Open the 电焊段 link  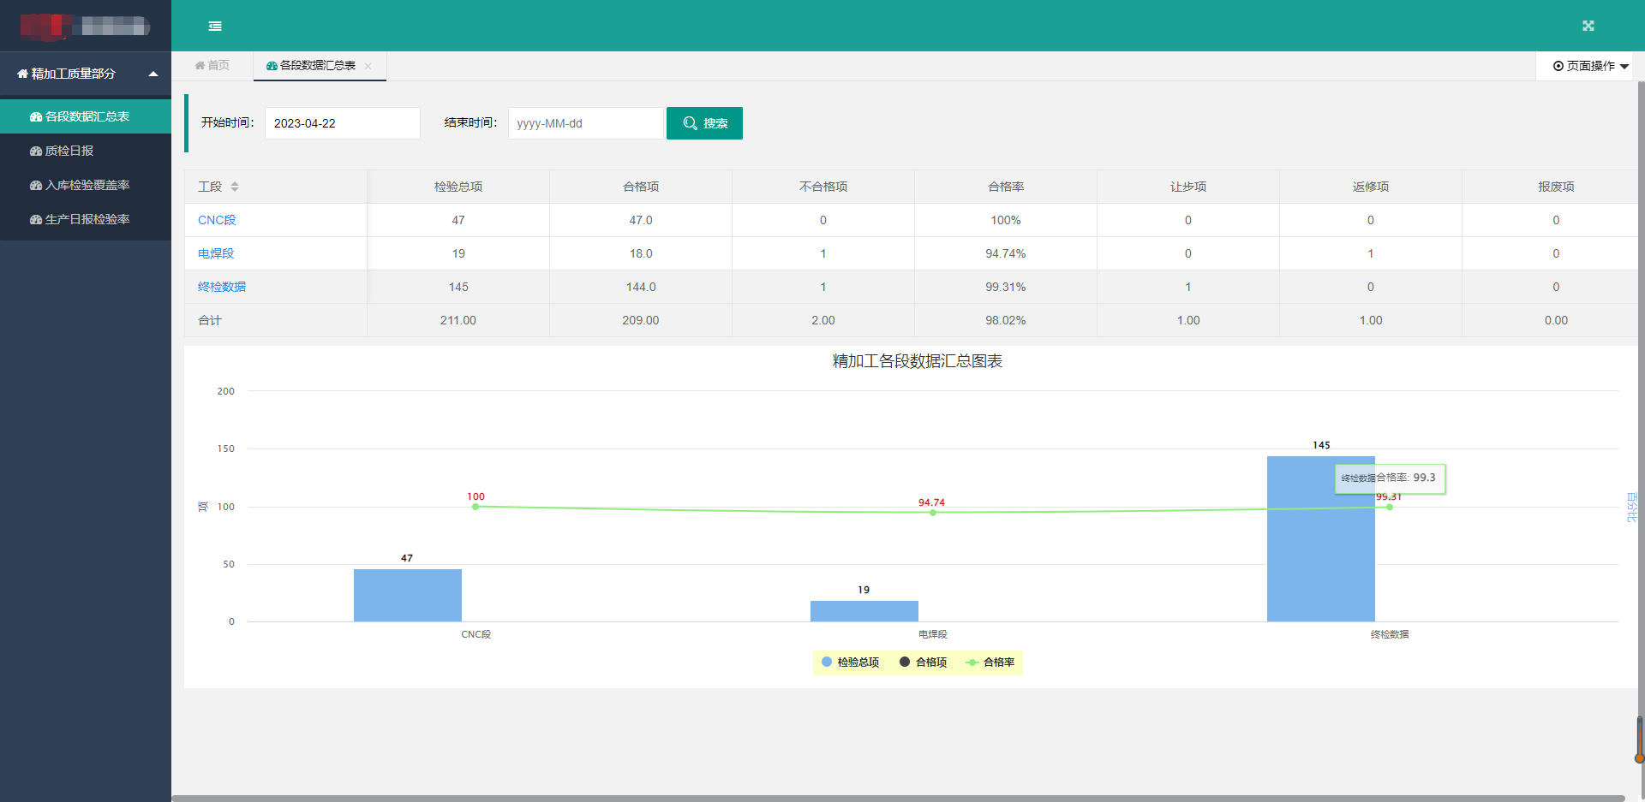216,253
